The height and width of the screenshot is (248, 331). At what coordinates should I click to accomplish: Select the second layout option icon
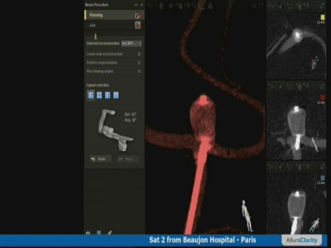[x=99, y=95]
